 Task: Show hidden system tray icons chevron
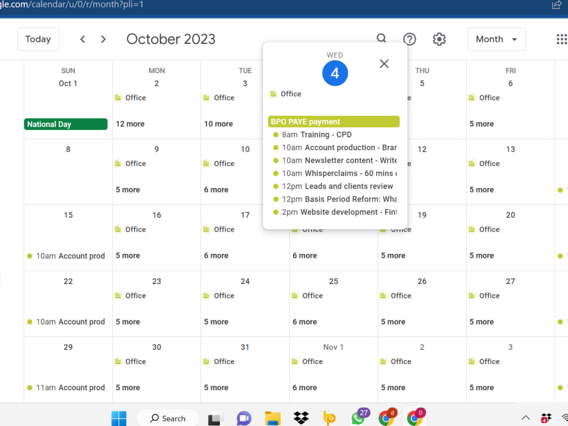[x=525, y=418]
